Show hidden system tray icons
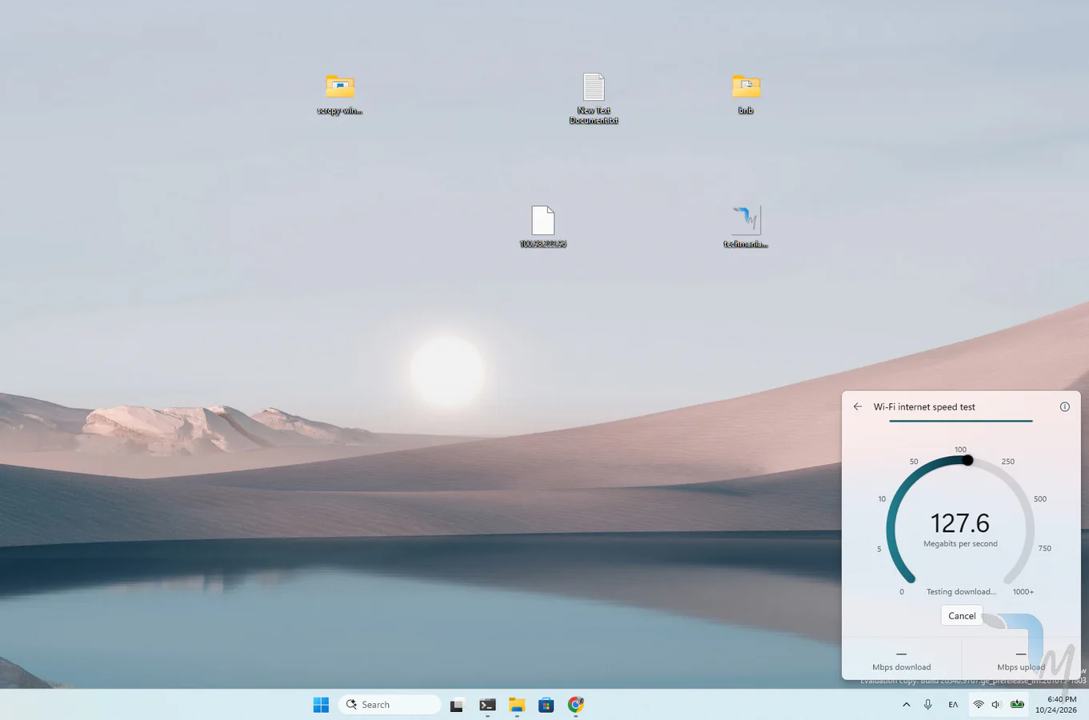 (x=907, y=705)
